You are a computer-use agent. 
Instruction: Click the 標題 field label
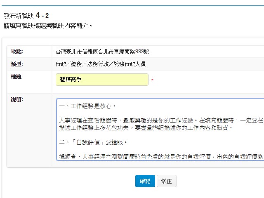coord(16,76)
